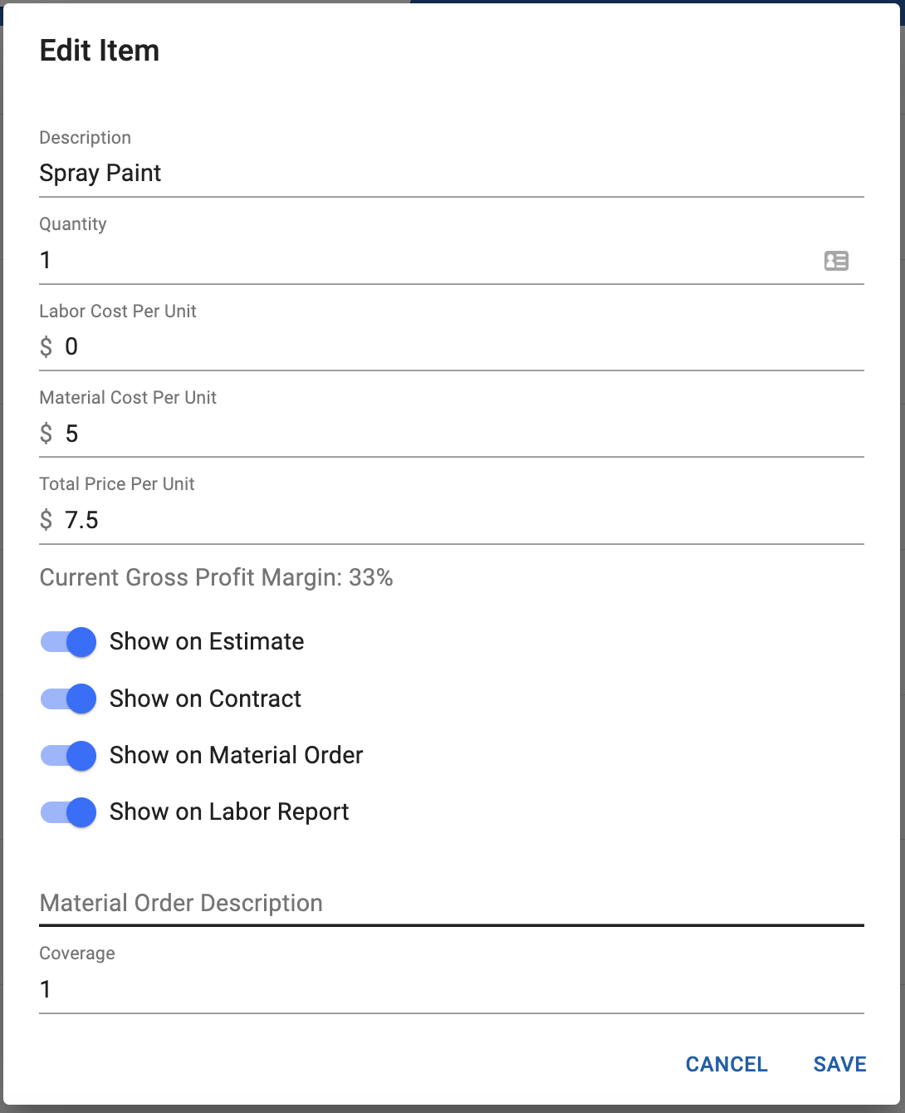Click into Material Order Description field
Image resolution: width=905 pixels, height=1113 pixels.
pos(452,903)
